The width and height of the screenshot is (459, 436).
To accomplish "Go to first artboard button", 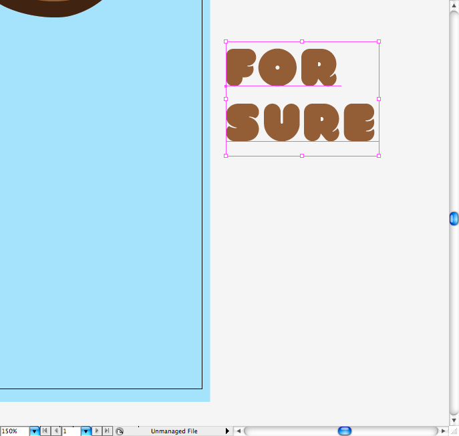I will 45,431.
